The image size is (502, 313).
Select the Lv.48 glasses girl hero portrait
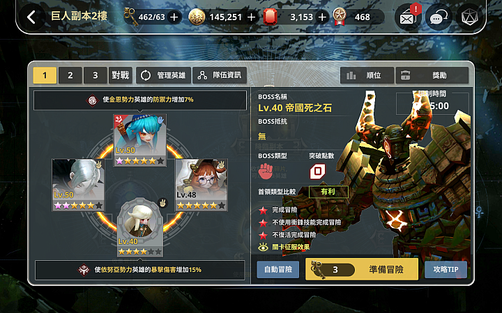click(201, 185)
